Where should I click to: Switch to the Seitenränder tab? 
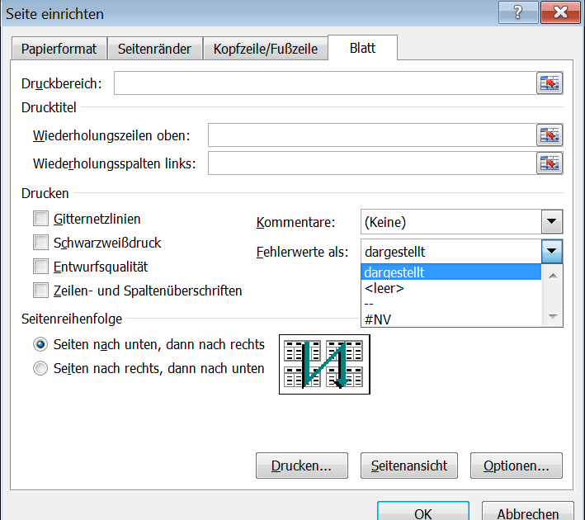coord(154,49)
